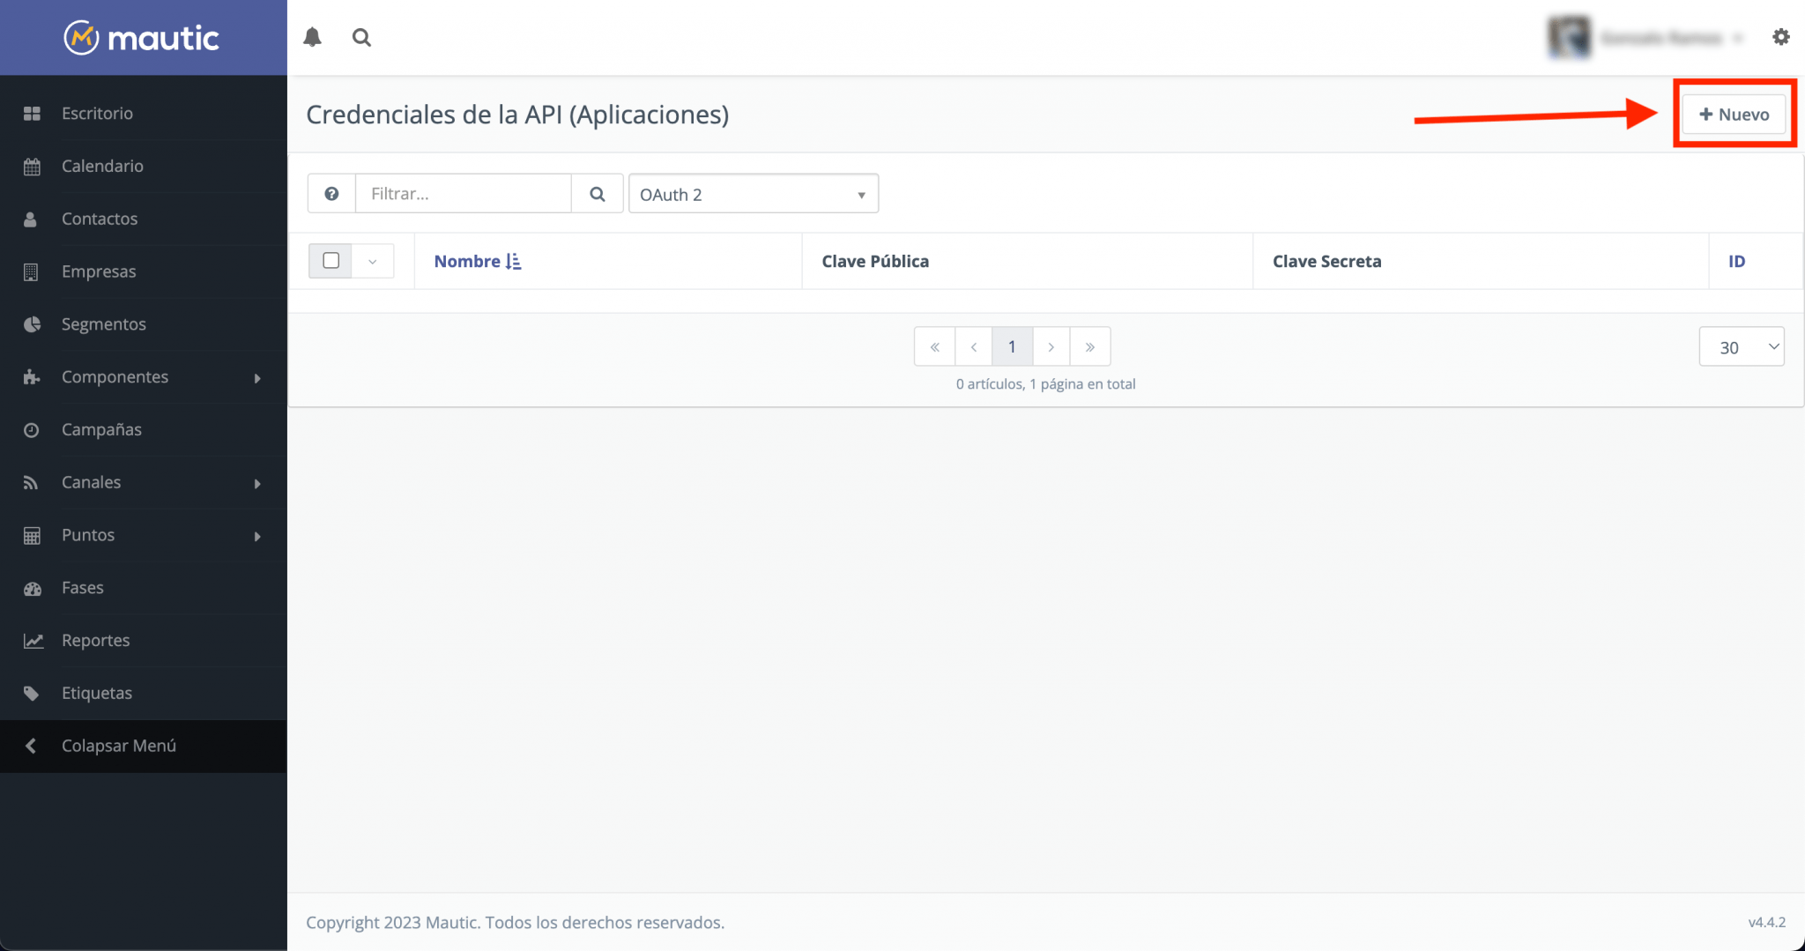Toggle the select-all checkbox in the table
This screenshot has height=951, width=1805.
(331, 261)
